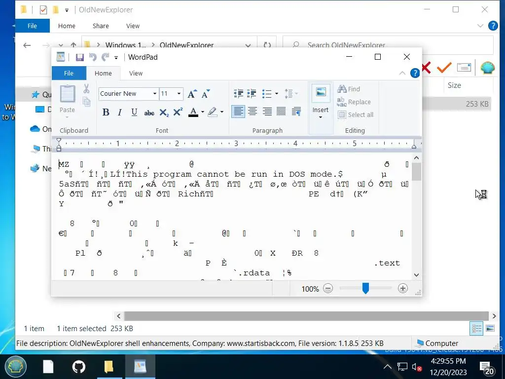
Task: Open WordPad help with the question mark icon
Action: 415,73
